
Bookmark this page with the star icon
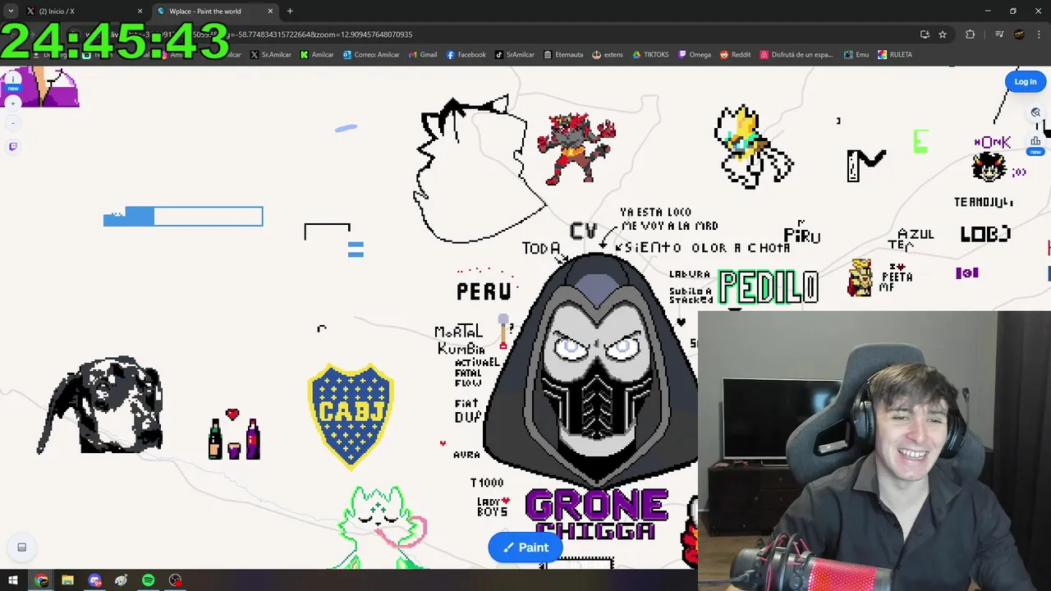click(943, 34)
